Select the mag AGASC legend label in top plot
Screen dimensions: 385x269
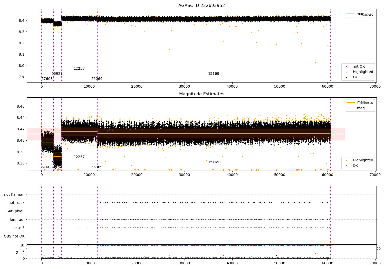(365, 14)
